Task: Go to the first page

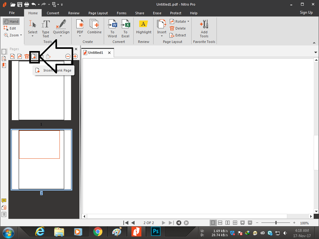Action: click(x=126, y=223)
